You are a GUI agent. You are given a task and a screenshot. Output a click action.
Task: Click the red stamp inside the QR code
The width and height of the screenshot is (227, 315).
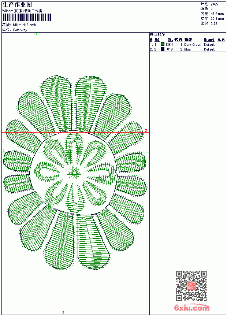[191, 286]
